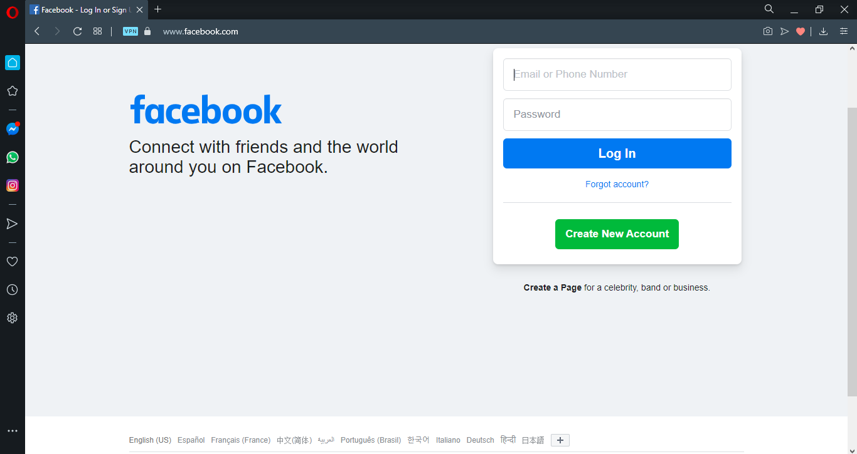Switch language to Italiano
Image resolution: width=857 pixels, height=454 pixels.
pyautogui.click(x=448, y=440)
